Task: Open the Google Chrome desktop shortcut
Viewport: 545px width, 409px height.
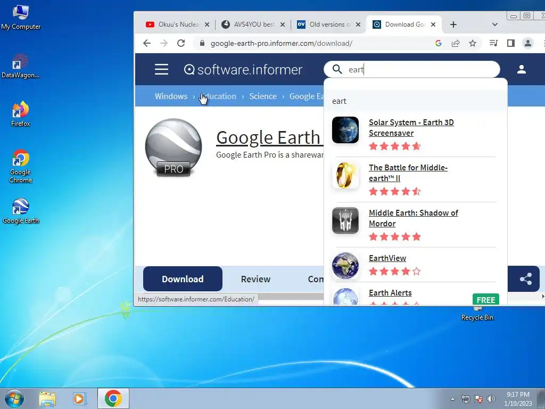Action: (21, 166)
